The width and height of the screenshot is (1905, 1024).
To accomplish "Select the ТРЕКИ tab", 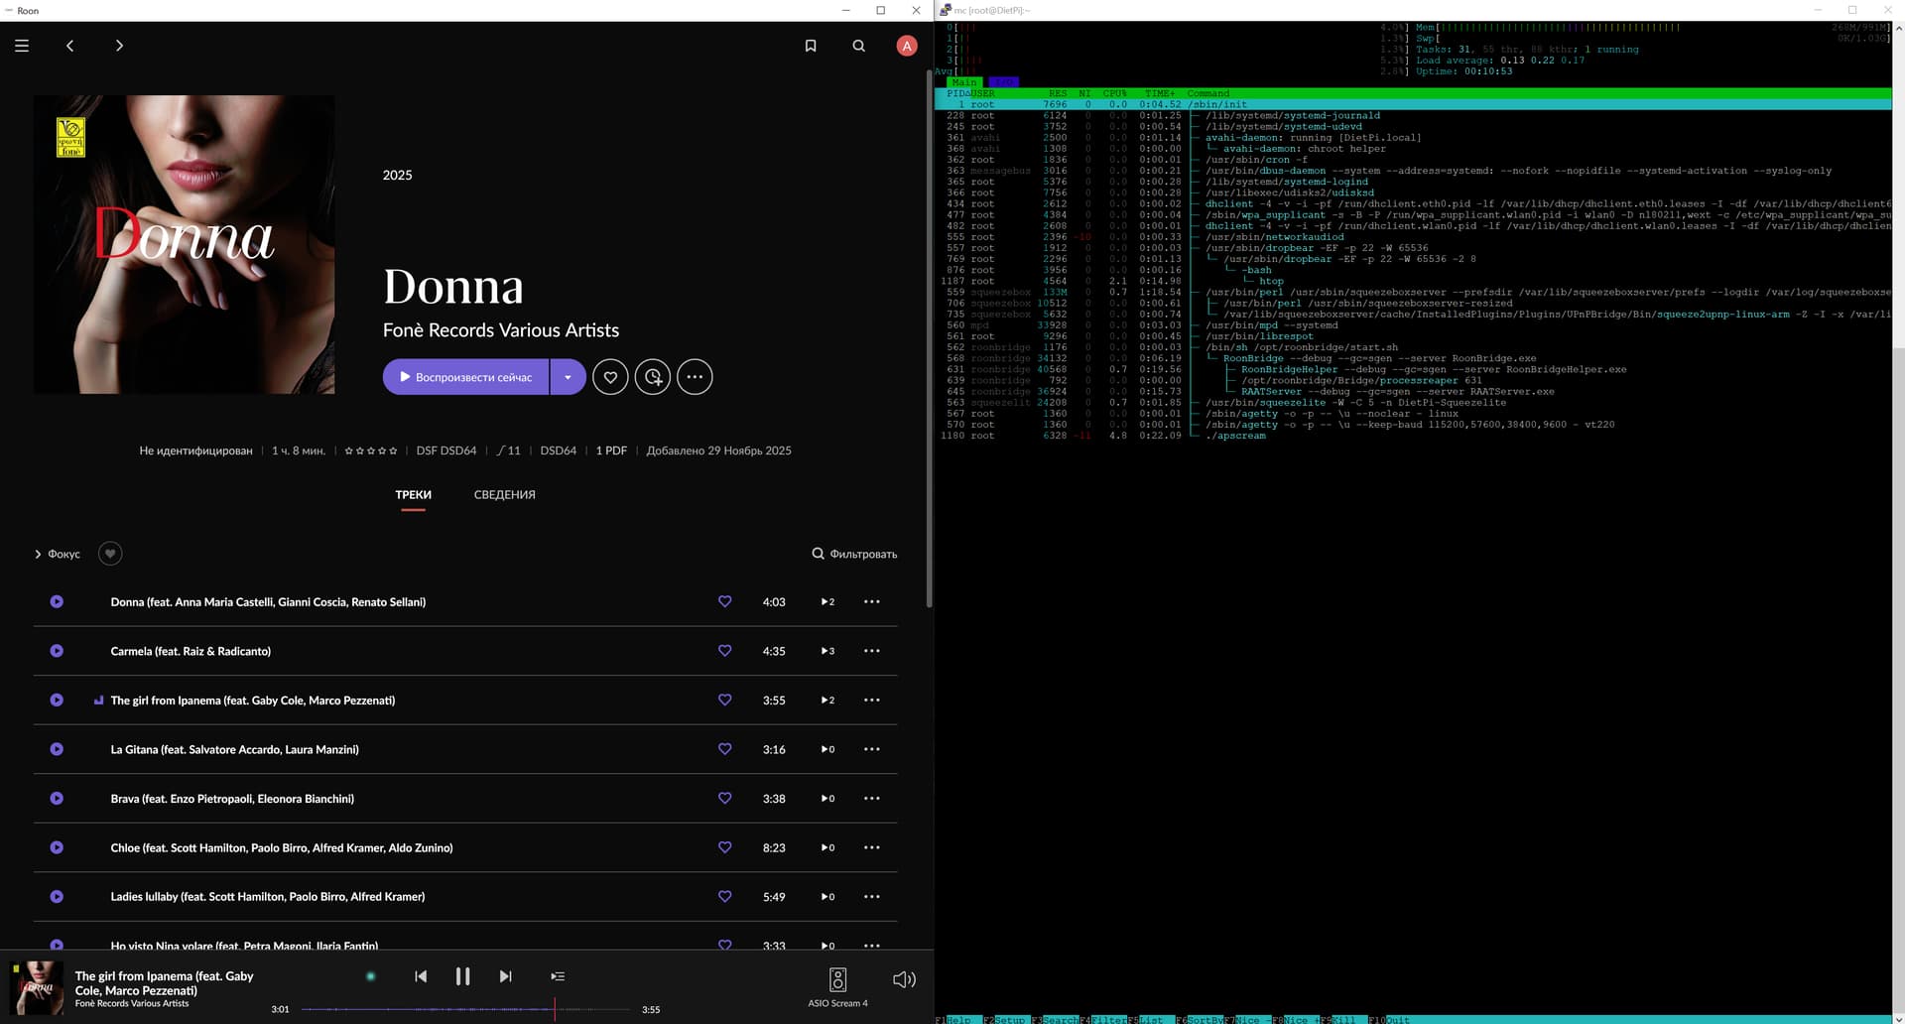I will tap(413, 494).
